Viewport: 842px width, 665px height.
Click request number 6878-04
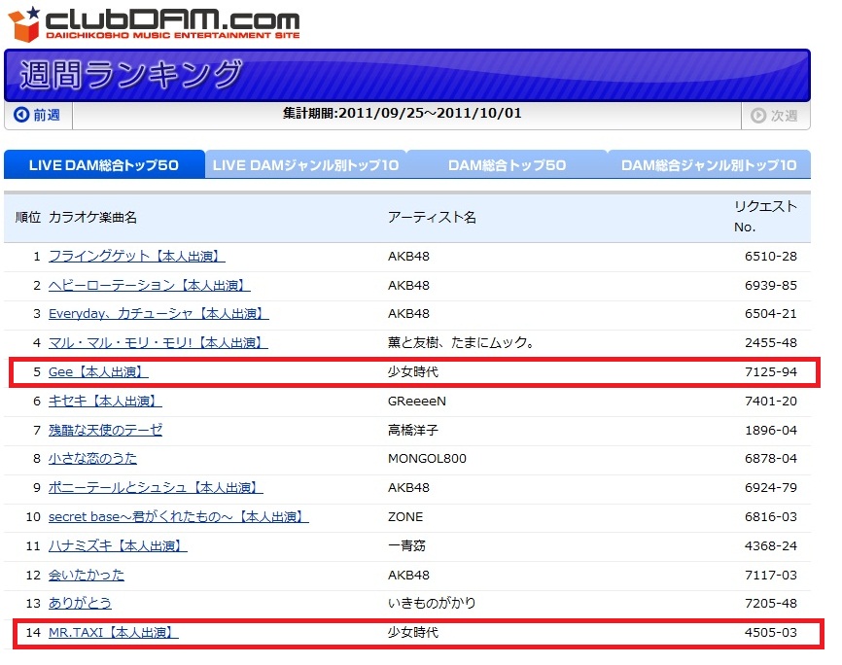[x=771, y=458]
